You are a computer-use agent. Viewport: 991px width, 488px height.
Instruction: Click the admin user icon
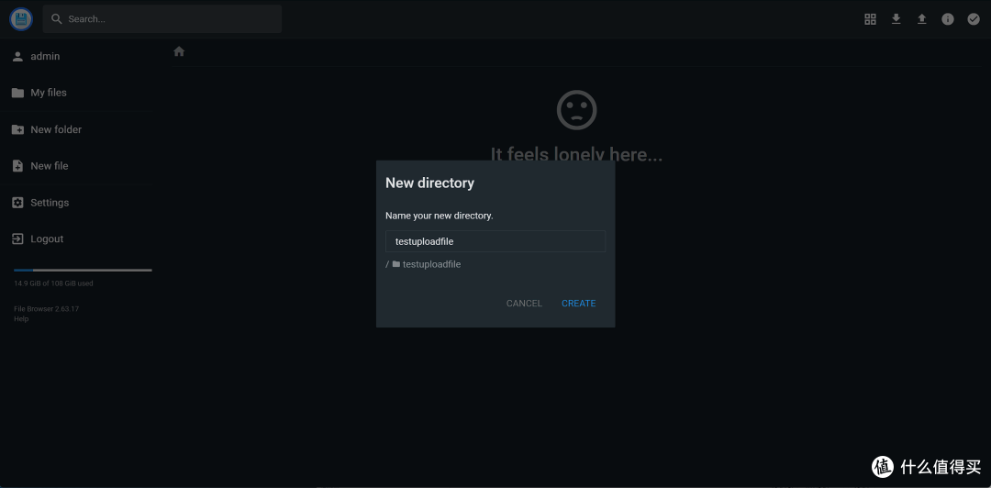(17, 56)
